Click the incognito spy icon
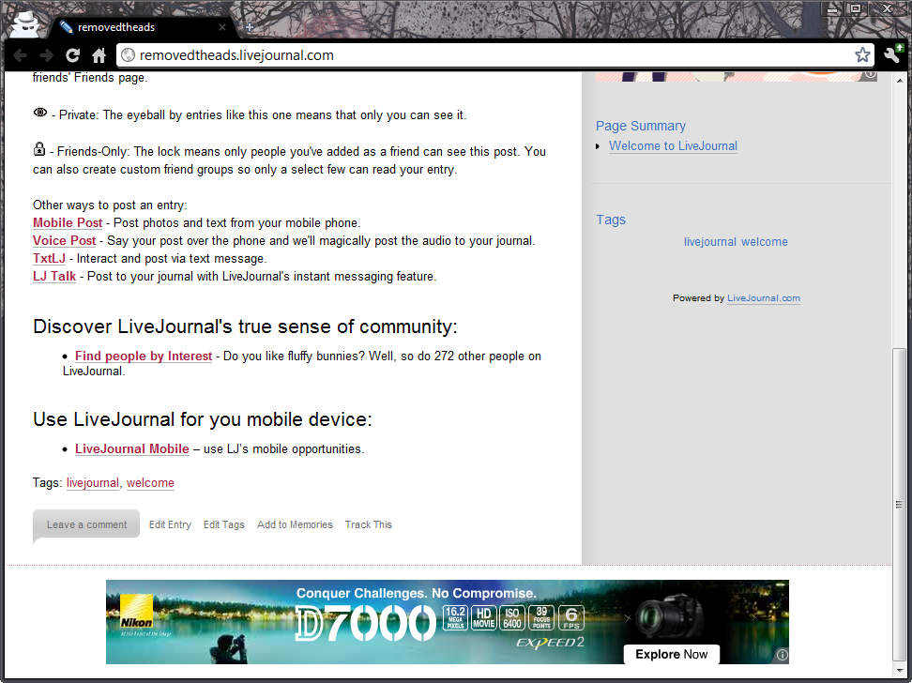Screen dimensions: 912x683 25,25
